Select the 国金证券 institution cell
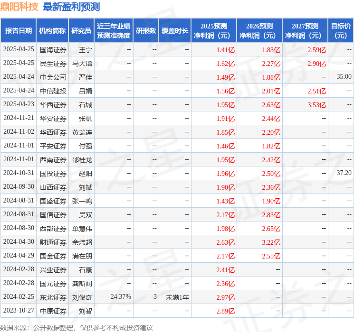Image resolution: width=354 pixels, height=332 pixels. (53, 256)
